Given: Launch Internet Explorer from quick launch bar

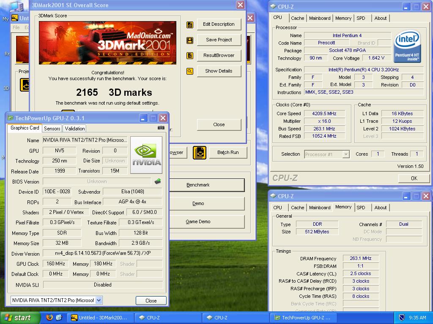Looking at the screenshot, I should click(x=59, y=317).
